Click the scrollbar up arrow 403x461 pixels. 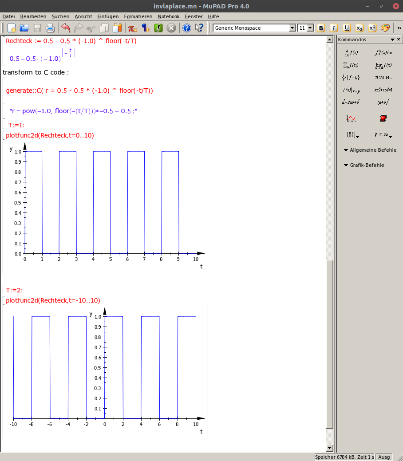click(x=329, y=39)
